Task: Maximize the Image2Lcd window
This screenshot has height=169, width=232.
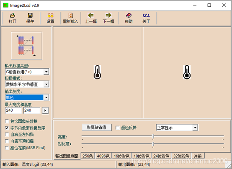Action: (209, 5)
